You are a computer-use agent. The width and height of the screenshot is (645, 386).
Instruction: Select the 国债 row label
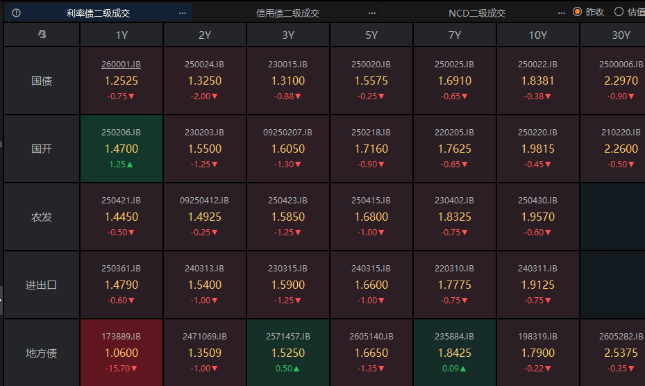point(42,81)
